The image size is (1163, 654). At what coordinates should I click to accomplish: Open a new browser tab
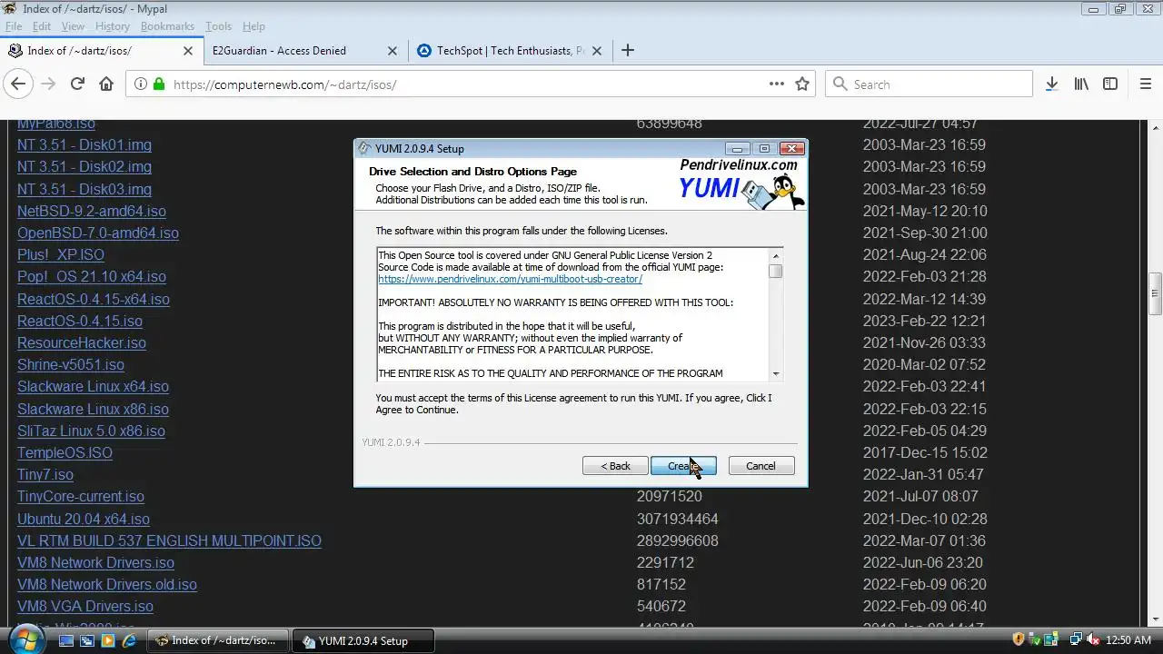(627, 51)
